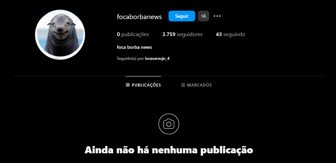Click the blue Seguir button
The image size is (336, 163).
(x=182, y=16)
